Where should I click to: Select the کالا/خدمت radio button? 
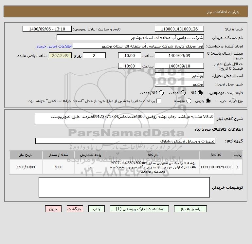point(161,93)
